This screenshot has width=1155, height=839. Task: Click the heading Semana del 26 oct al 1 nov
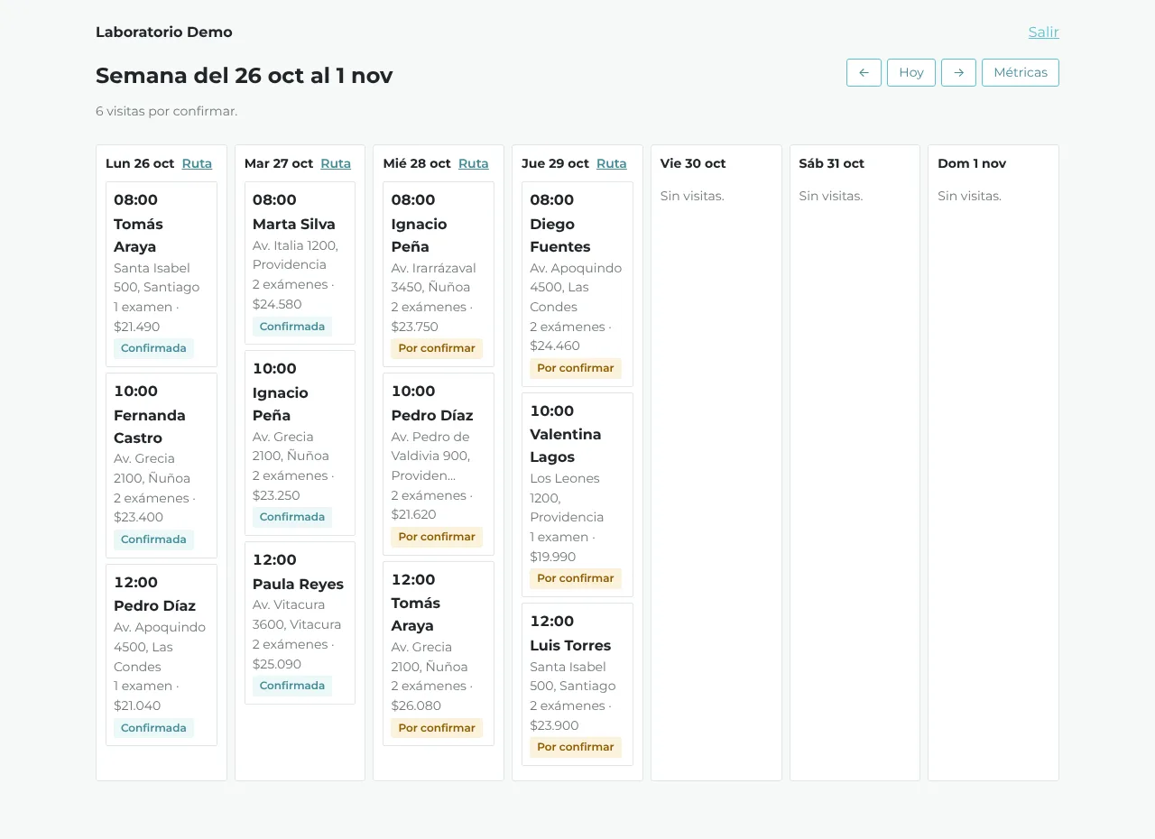245,75
